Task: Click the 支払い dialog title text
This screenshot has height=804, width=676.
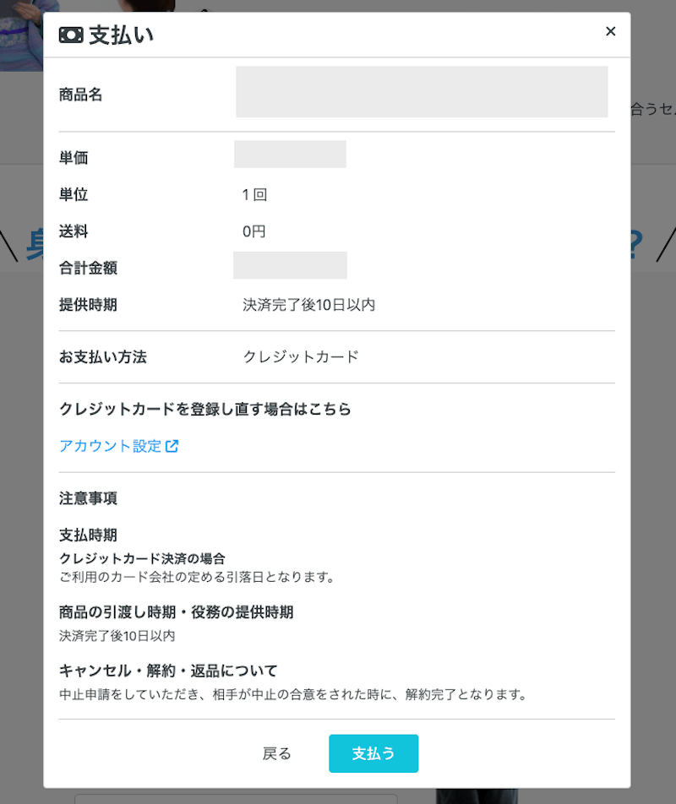Action: point(121,35)
